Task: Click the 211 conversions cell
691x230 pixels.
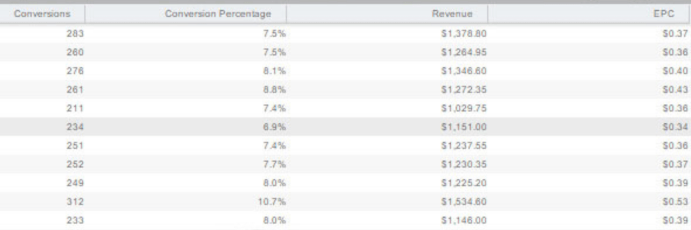Action: (x=42, y=108)
